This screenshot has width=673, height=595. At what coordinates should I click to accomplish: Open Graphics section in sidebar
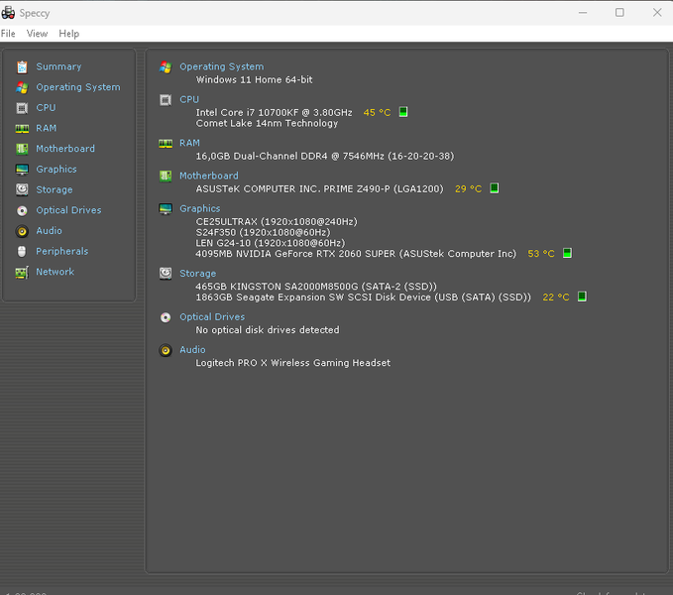click(56, 170)
